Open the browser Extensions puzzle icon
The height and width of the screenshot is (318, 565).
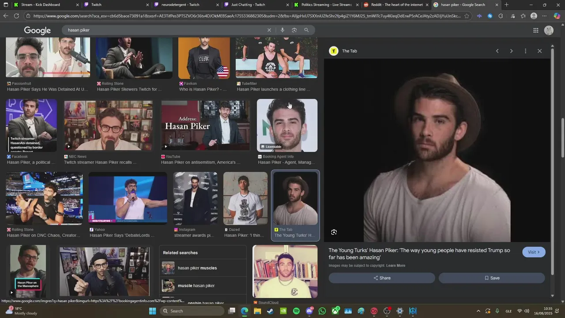pyautogui.click(x=501, y=16)
